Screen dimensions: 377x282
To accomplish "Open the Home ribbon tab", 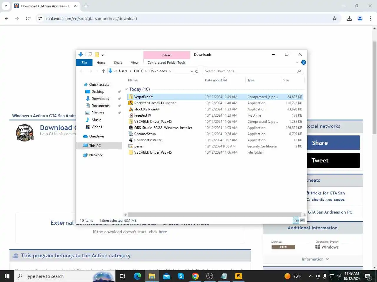I will click(x=101, y=63).
